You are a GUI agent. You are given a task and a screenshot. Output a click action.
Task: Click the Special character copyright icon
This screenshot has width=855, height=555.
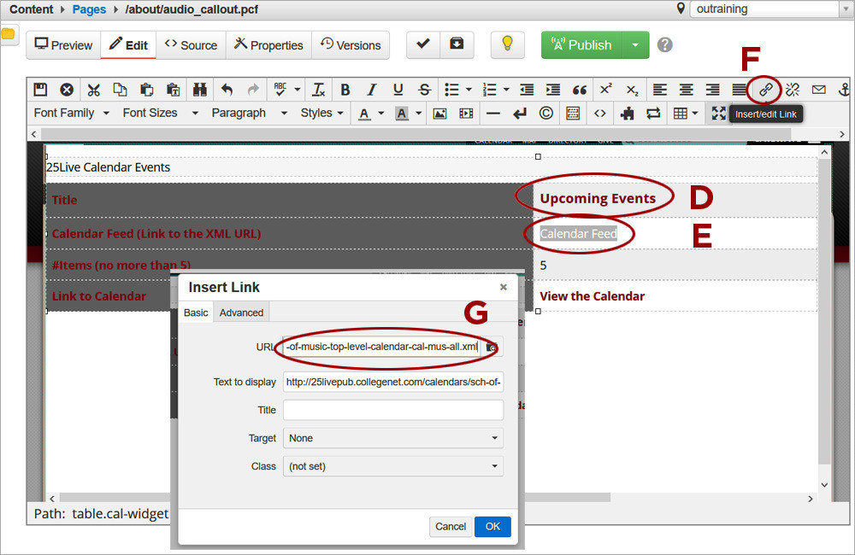545,114
